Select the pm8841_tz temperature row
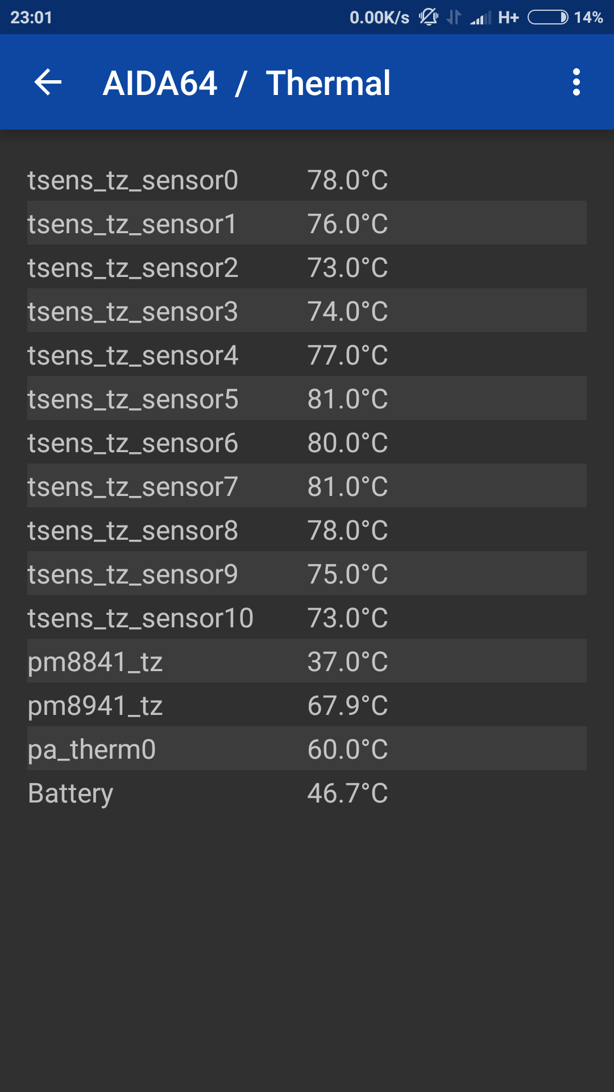The height and width of the screenshot is (1092, 614). tap(307, 661)
